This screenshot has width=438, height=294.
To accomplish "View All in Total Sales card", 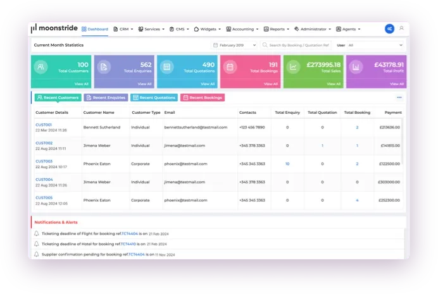I will click(x=334, y=83).
